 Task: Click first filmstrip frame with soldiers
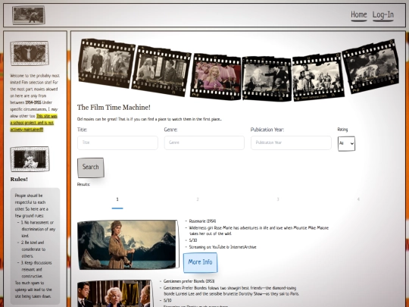pos(107,63)
